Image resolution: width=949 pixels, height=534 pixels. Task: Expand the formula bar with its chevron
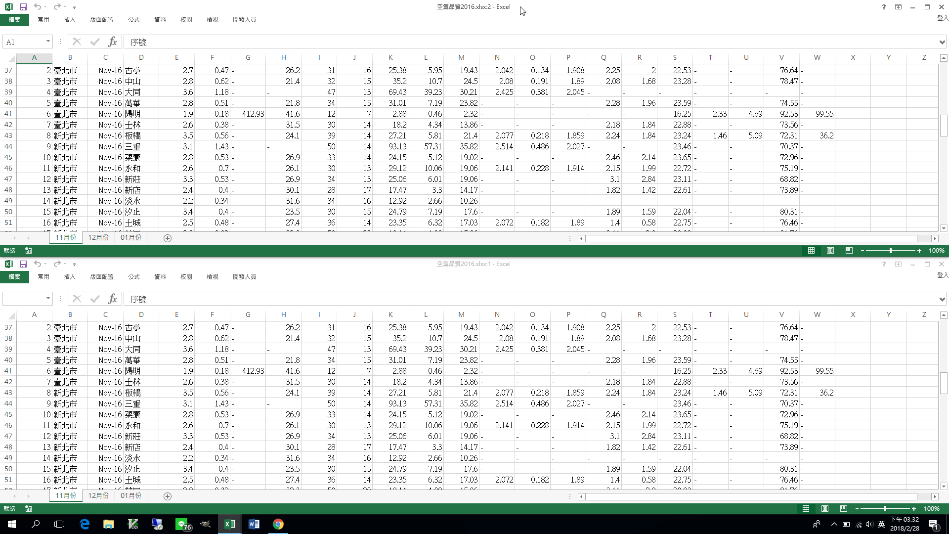click(x=943, y=42)
